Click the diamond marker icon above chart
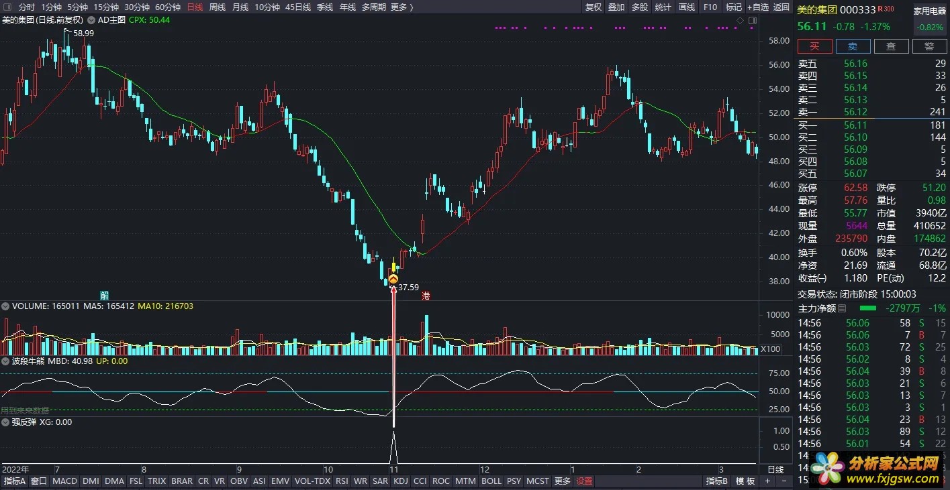The height and width of the screenshot is (490, 950). [x=740, y=20]
